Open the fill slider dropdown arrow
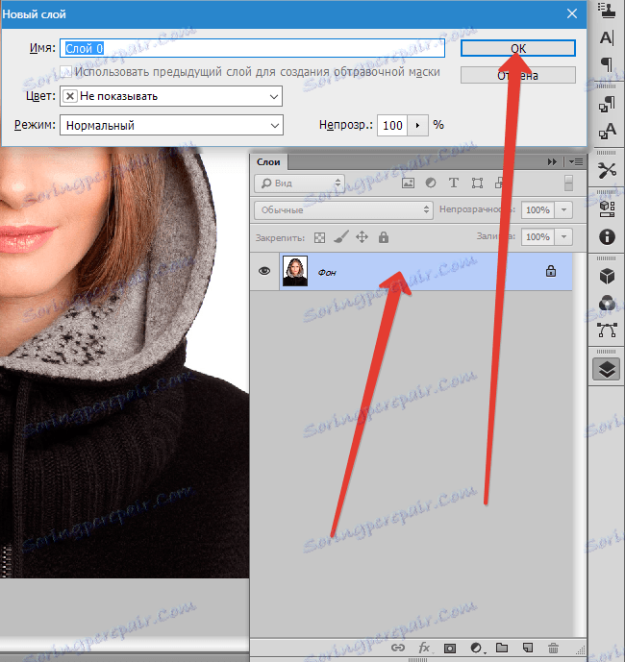Screen dimensions: 625x662 [x=563, y=237]
